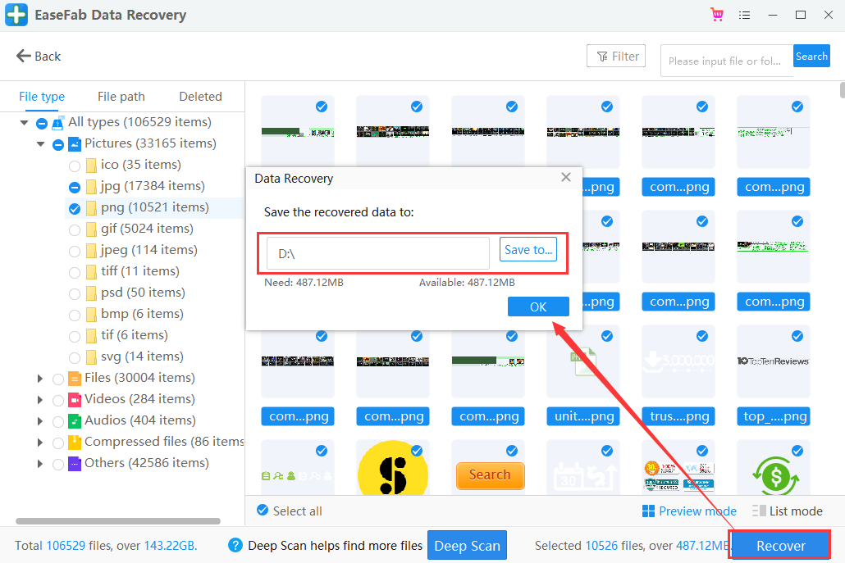Select the png folder icon
The image size is (845, 563).
92,208
